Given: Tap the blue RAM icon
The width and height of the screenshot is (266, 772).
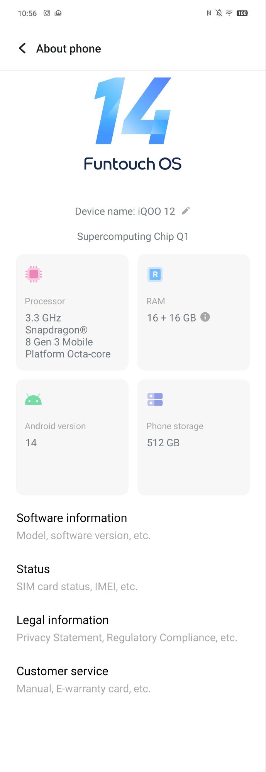Looking at the screenshot, I should tap(155, 274).
